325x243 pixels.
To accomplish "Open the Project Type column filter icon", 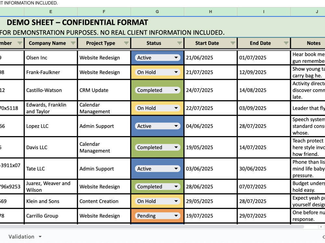I will [126, 43].
